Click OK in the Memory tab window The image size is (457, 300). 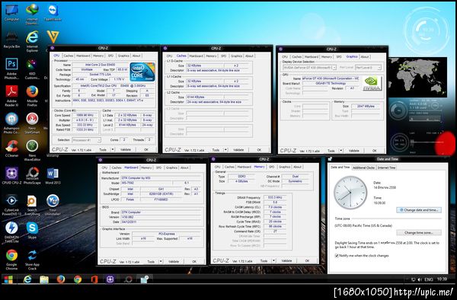click(307, 260)
